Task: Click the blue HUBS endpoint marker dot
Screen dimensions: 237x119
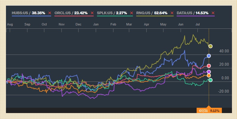Action: coord(209,56)
